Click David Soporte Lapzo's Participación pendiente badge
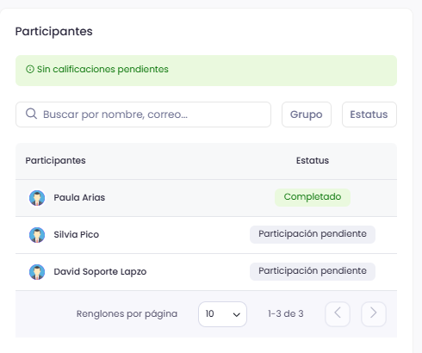422x353 pixels. pyautogui.click(x=313, y=271)
